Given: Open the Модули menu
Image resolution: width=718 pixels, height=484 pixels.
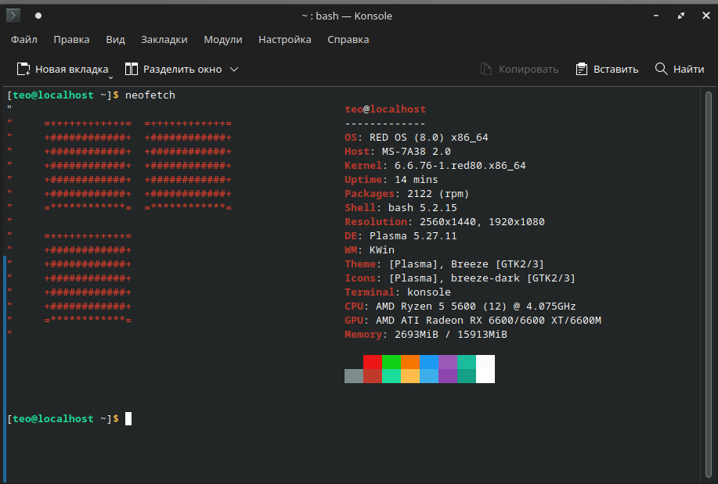Looking at the screenshot, I should coord(223,40).
